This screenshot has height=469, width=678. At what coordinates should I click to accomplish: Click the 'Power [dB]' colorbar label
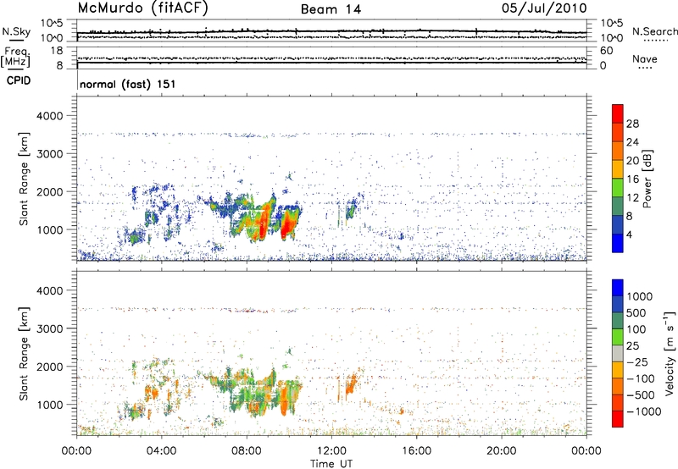(647, 179)
